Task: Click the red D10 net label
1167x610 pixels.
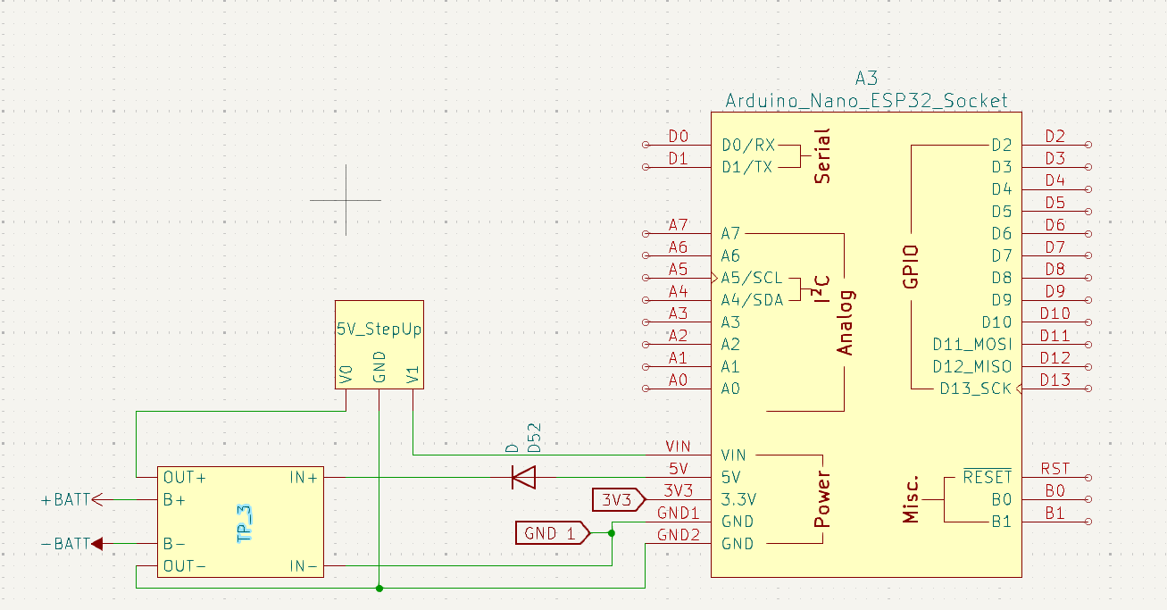Action: (1055, 313)
